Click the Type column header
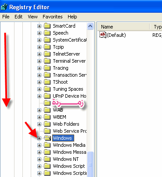This screenshot has height=177, width=162. 156,27
